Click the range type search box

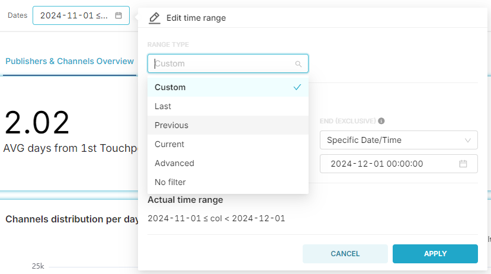tap(222, 63)
